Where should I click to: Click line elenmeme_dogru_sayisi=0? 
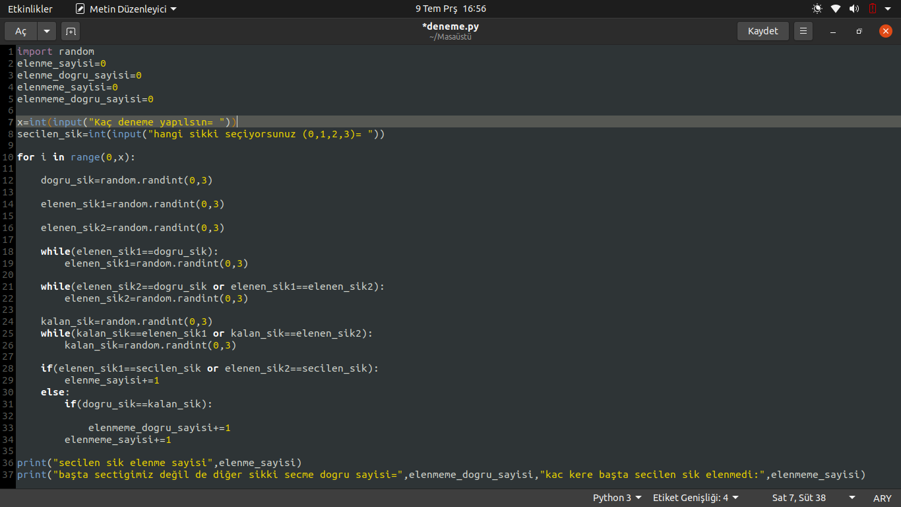[85, 99]
